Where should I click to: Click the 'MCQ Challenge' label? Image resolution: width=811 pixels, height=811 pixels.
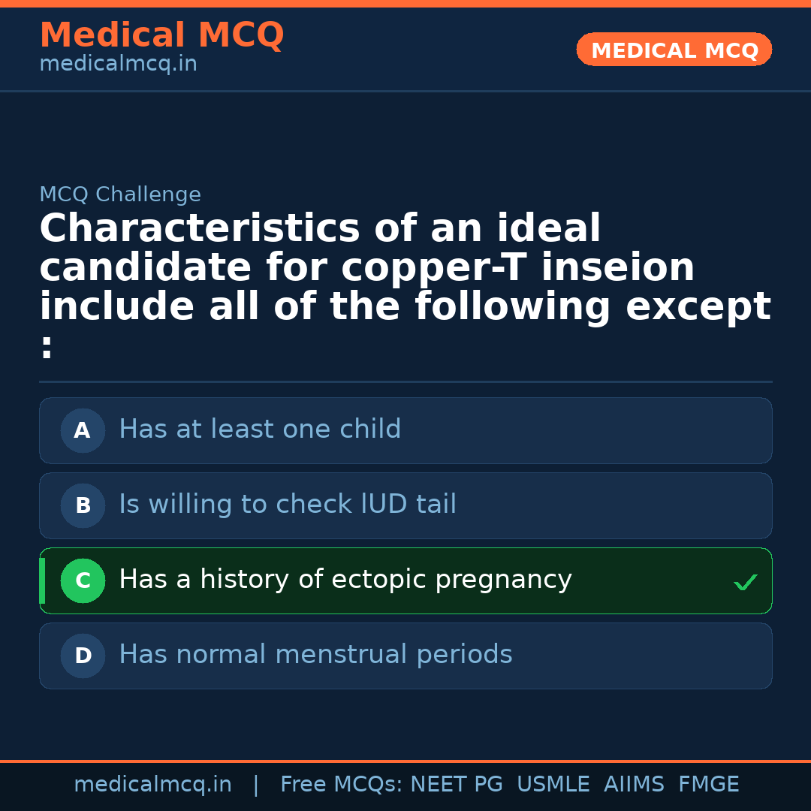tap(120, 195)
